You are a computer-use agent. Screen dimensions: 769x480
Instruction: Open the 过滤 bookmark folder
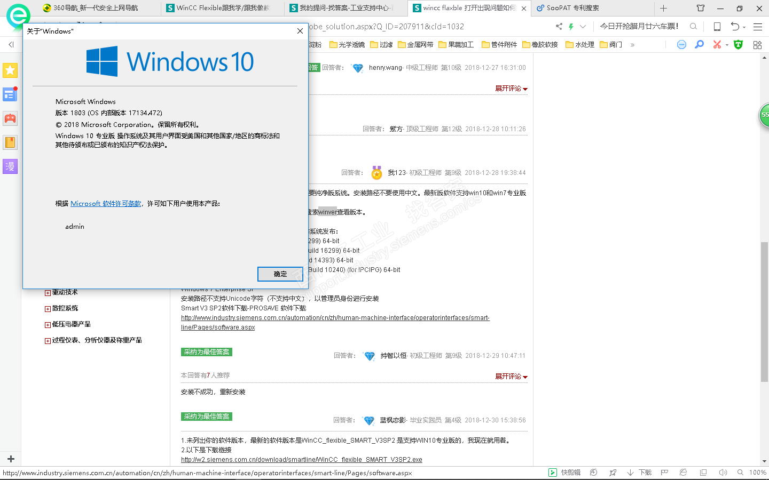tap(382, 45)
